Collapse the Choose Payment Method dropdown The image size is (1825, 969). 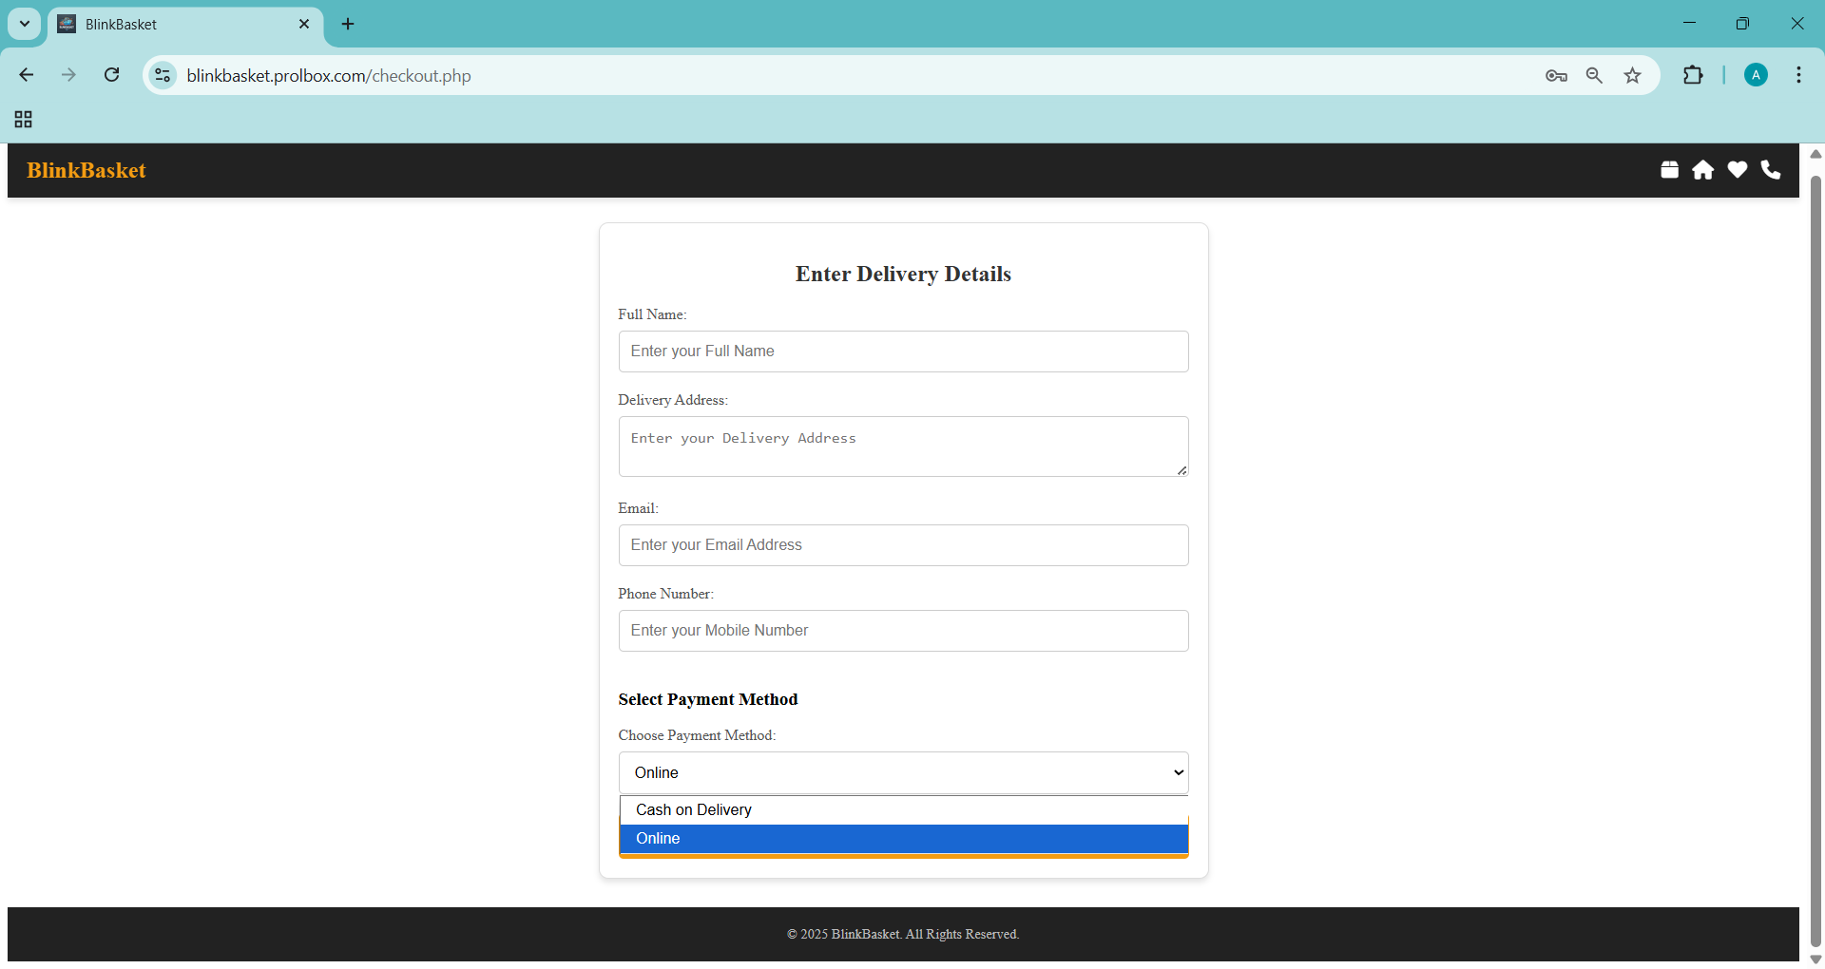(x=903, y=772)
